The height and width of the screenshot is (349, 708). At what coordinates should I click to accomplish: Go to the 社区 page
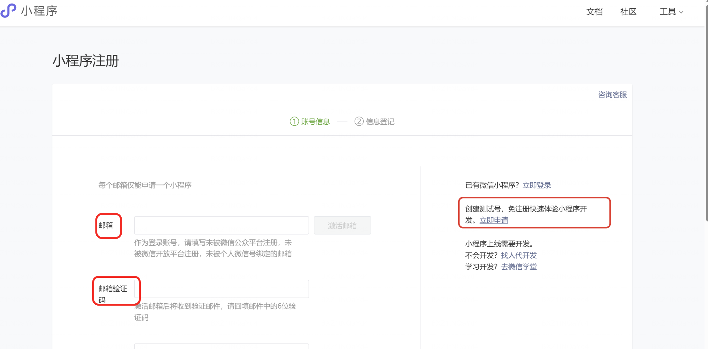[629, 12]
